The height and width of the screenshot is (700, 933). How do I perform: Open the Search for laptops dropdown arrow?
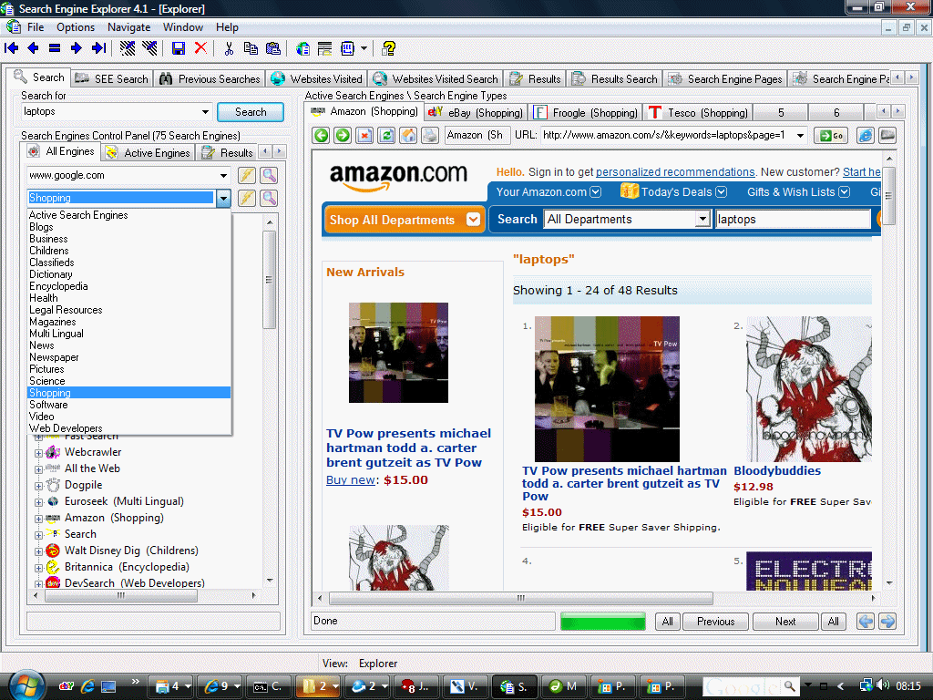(205, 112)
